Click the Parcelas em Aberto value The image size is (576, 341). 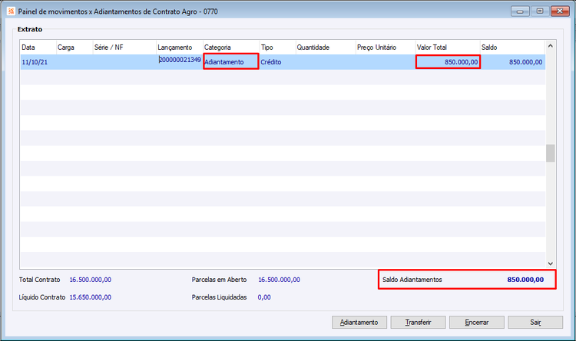[x=280, y=280]
